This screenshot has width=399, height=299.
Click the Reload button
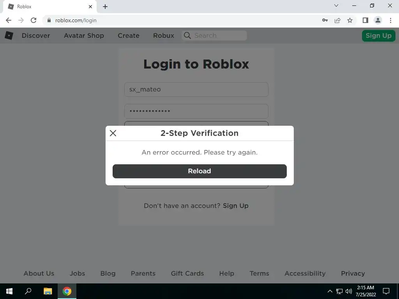[x=199, y=171]
